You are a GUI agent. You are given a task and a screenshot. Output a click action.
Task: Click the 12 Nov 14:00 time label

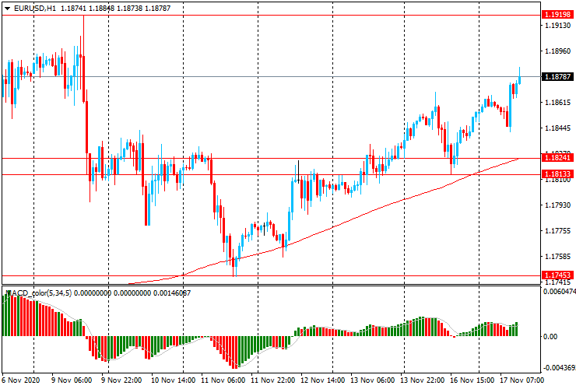click(323, 380)
